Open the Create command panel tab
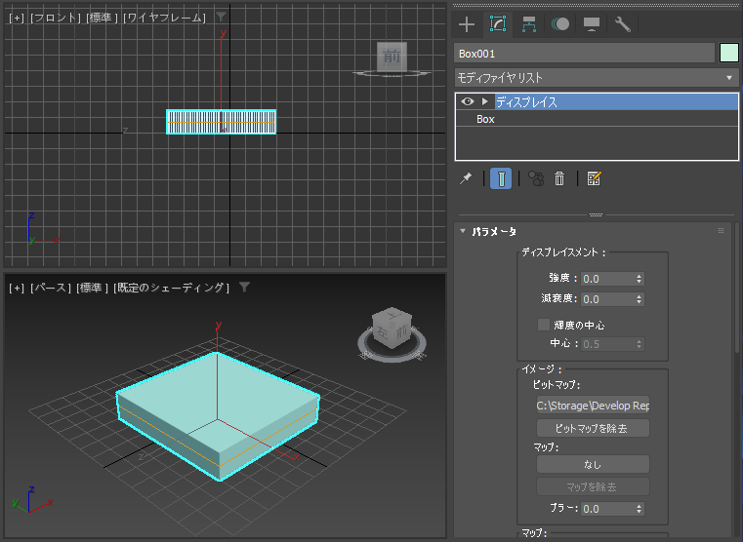Viewport: 743px width, 542px height. pyautogui.click(x=467, y=24)
